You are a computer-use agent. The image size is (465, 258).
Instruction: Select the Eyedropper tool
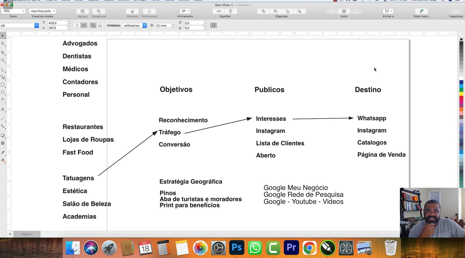(x=3, y=153)
